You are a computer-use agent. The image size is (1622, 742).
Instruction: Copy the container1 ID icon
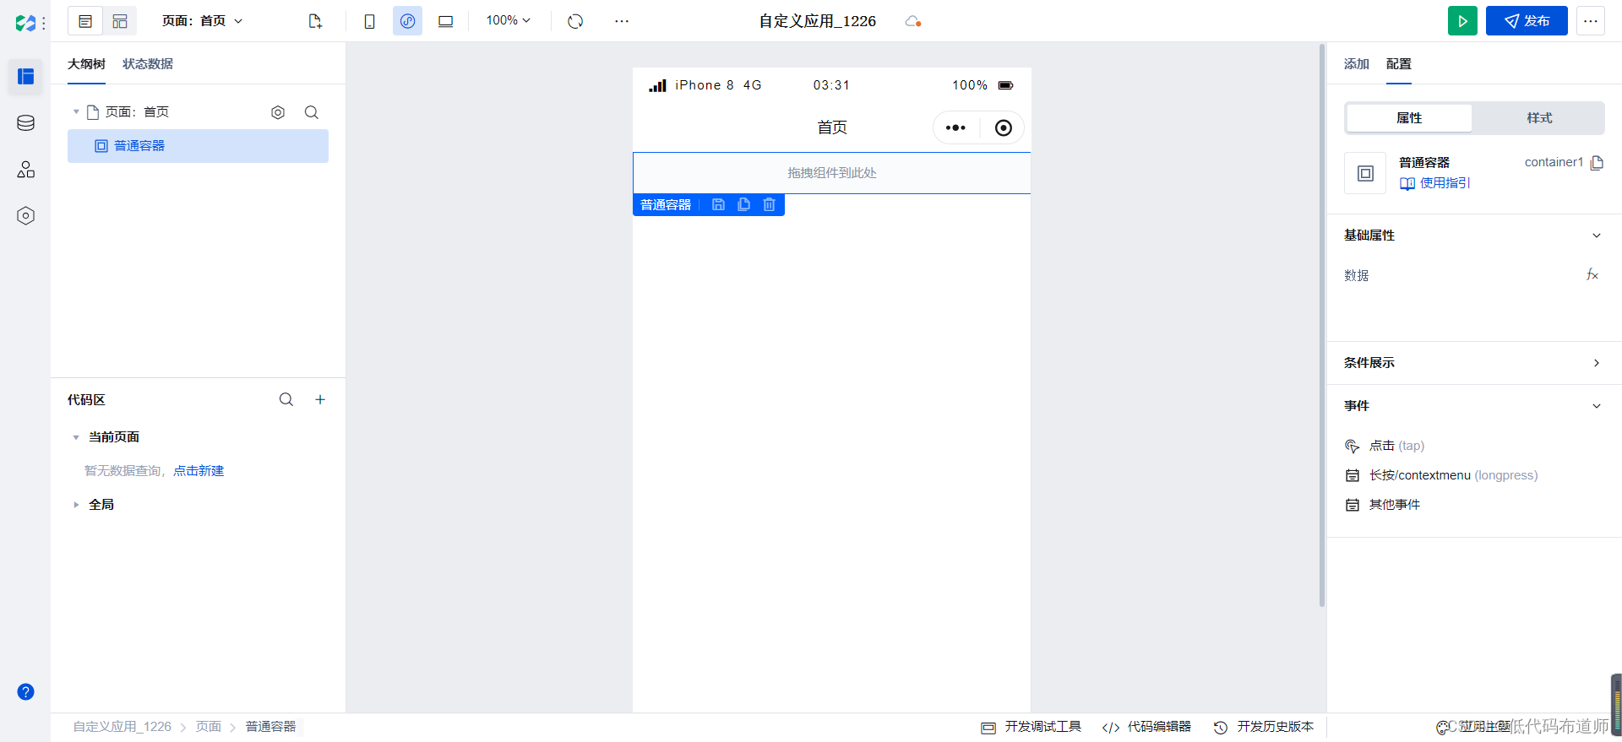[1597, 163]
